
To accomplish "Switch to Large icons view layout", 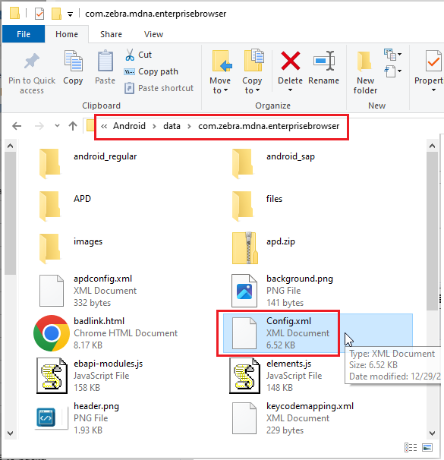I will [x=427, y=447].
